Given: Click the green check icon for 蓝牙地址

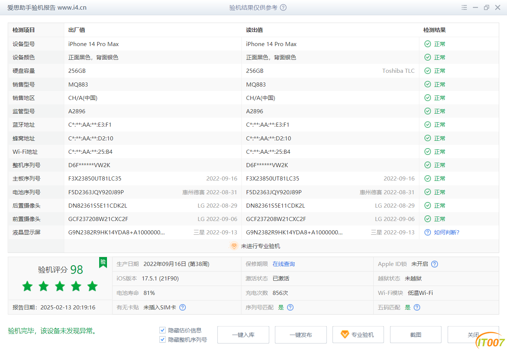Looking at the screenshot, I should coord(428,124).
